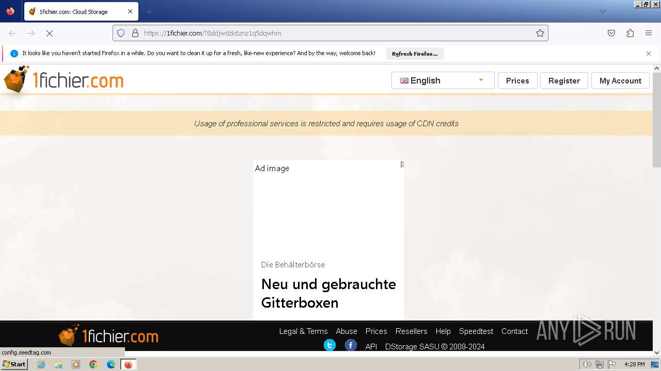The image size is (661, 371).
Task: Click the volume speaker tray icon
Action: pos(587,364)
